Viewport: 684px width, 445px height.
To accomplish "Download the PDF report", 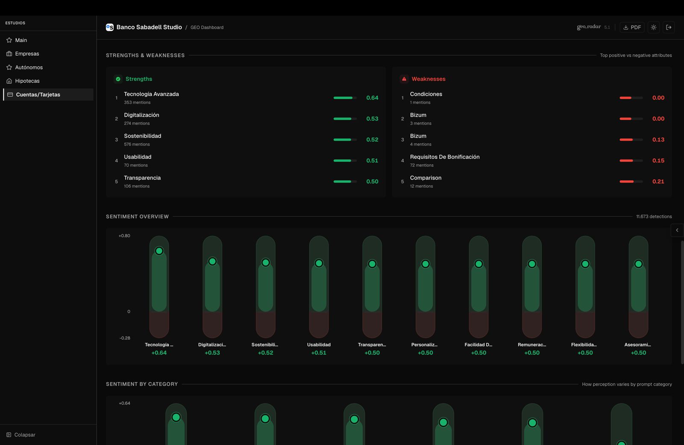I will click(632, 27).
